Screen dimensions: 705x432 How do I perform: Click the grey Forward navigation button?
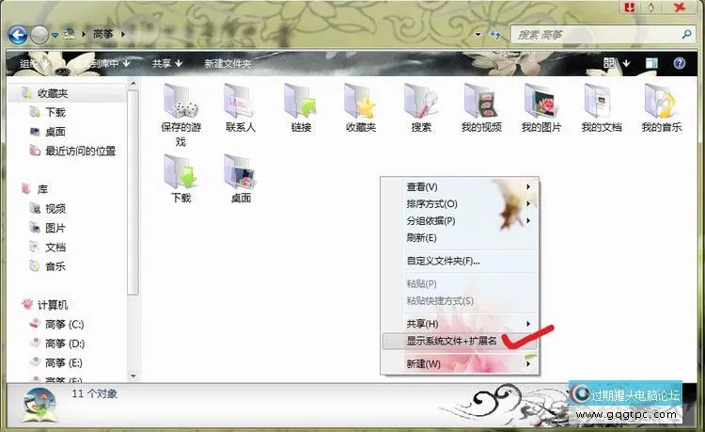39,35
